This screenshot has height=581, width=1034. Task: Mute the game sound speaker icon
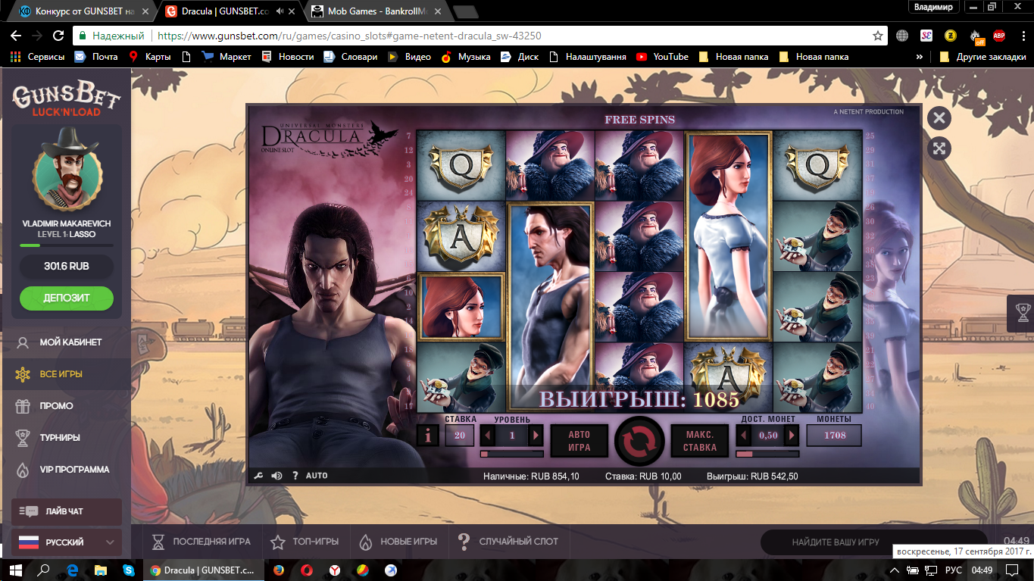click(x=276, y=476)
